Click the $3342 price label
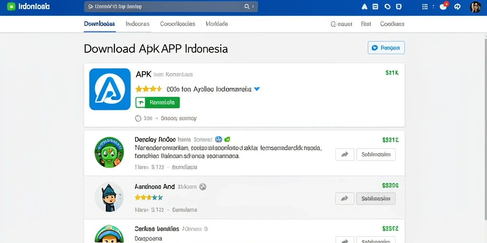Image resolution: width=487 pixels, height=243 pixels. [x=390, y=229]
